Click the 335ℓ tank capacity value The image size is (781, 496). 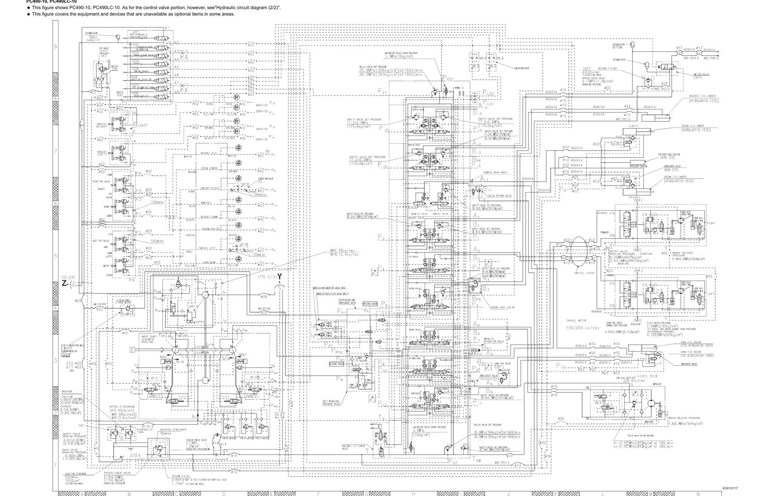pyautogui.click(x=134, y=455)
